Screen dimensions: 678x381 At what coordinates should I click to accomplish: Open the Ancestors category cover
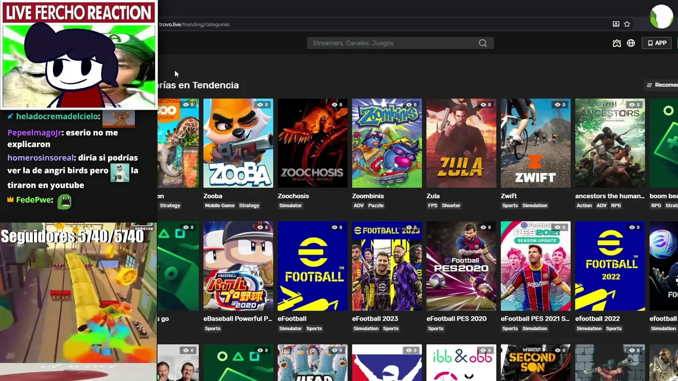610,143
